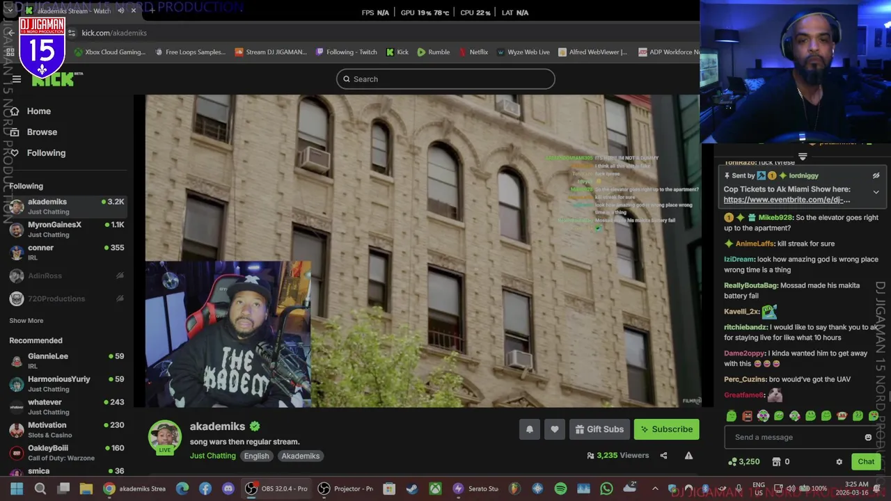
Task: Click the Akademiks tag
Action: point(301,456)
